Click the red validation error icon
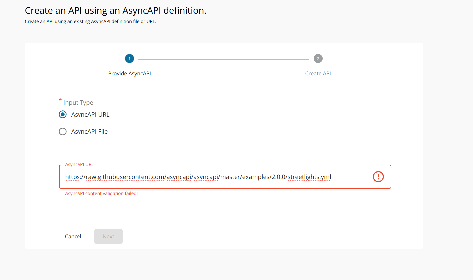 (x=378, y=177)
